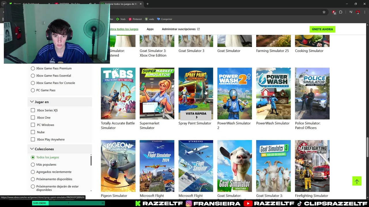
Task: Open Police Simulator: Patrol Officers cover
Action: click(x=312, y=93)
